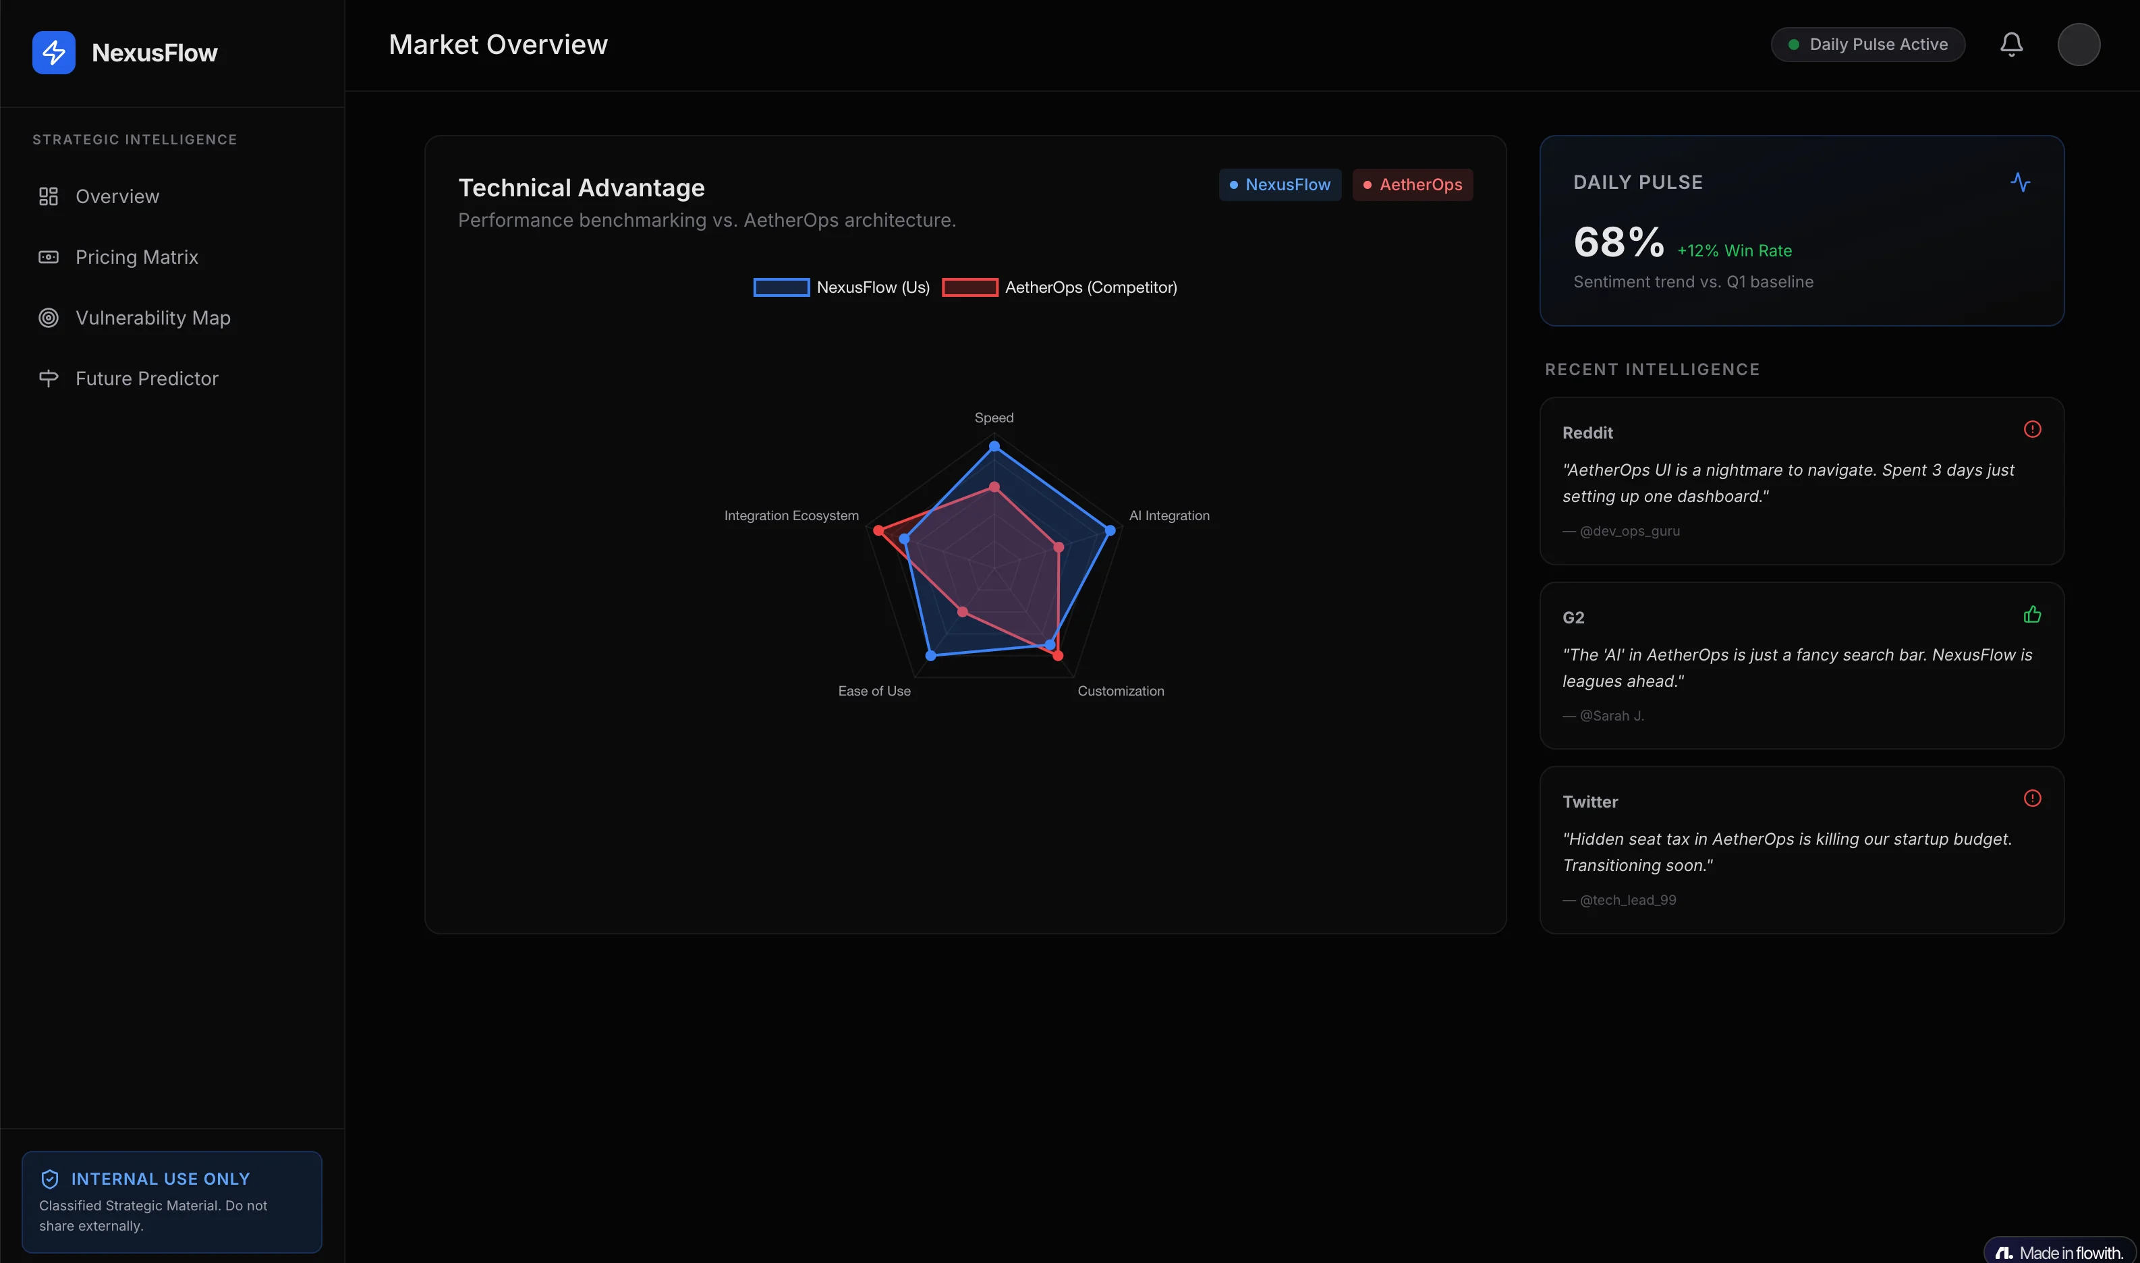Click NexusFlow's AI Integration data point
The height and width of the screenshot is (1263, 2140).
(1110, 530)
